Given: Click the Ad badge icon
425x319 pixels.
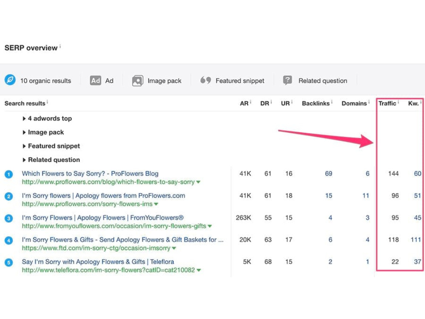Looking at the screenshot, I should coord(95,80).
